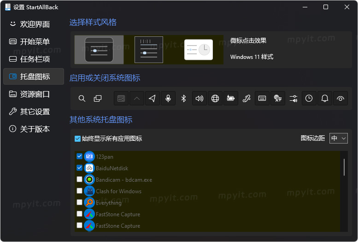
Task: Check the Everything tray icon checkbox
Action: point(79,202)
